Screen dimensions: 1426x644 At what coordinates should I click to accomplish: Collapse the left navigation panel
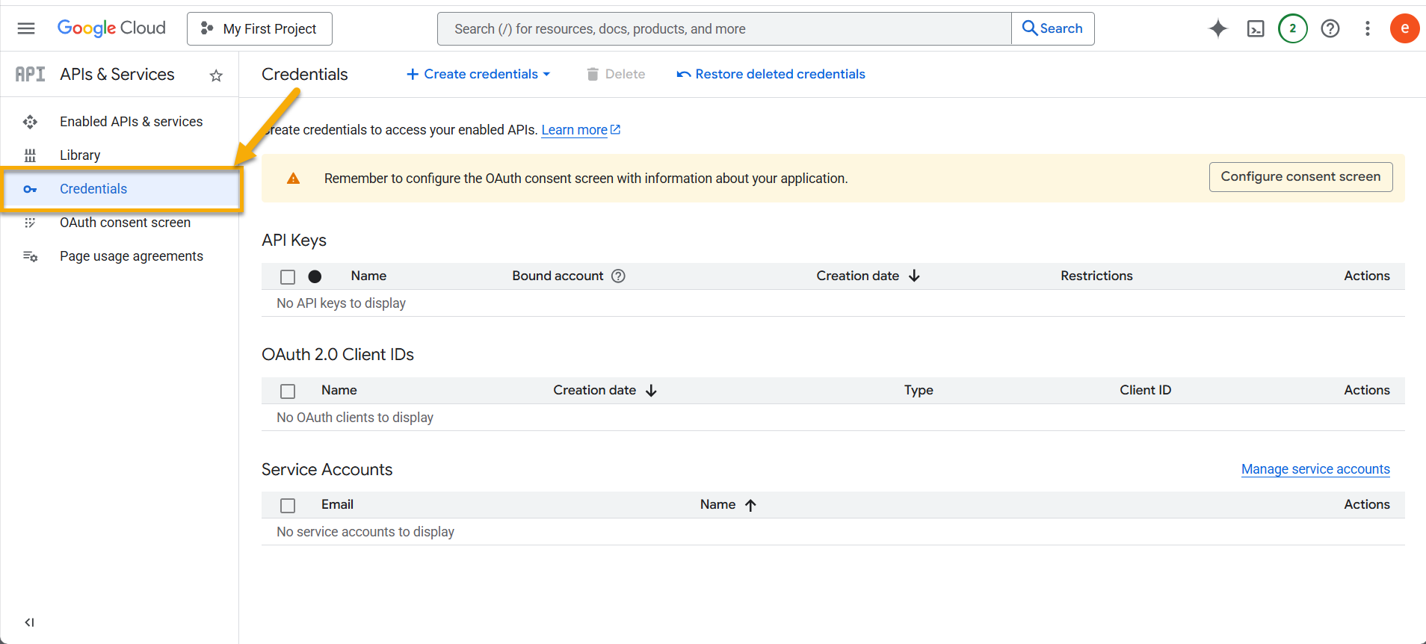[29, 622]
